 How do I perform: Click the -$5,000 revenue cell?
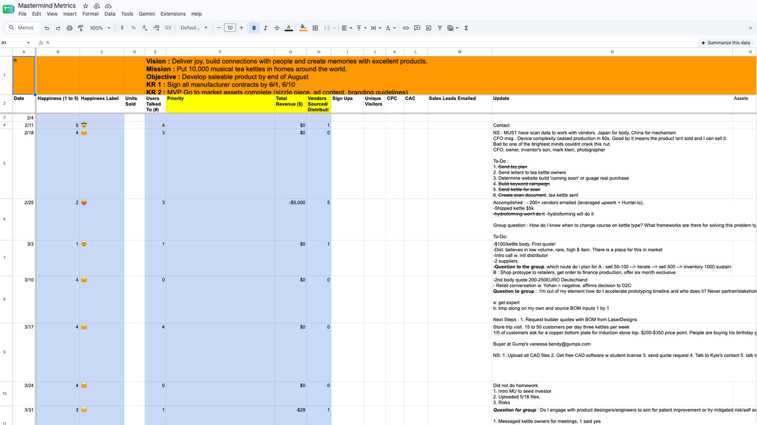coord(290,218)
